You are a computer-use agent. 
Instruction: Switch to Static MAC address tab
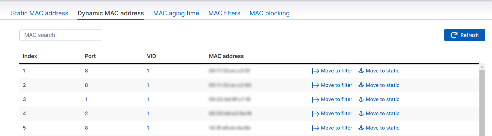coord(40,13)
